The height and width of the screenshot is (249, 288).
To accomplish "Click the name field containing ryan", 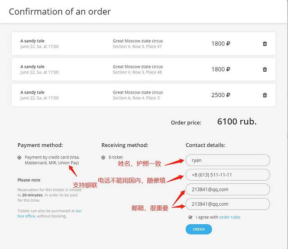I will [x=228, y=160].
